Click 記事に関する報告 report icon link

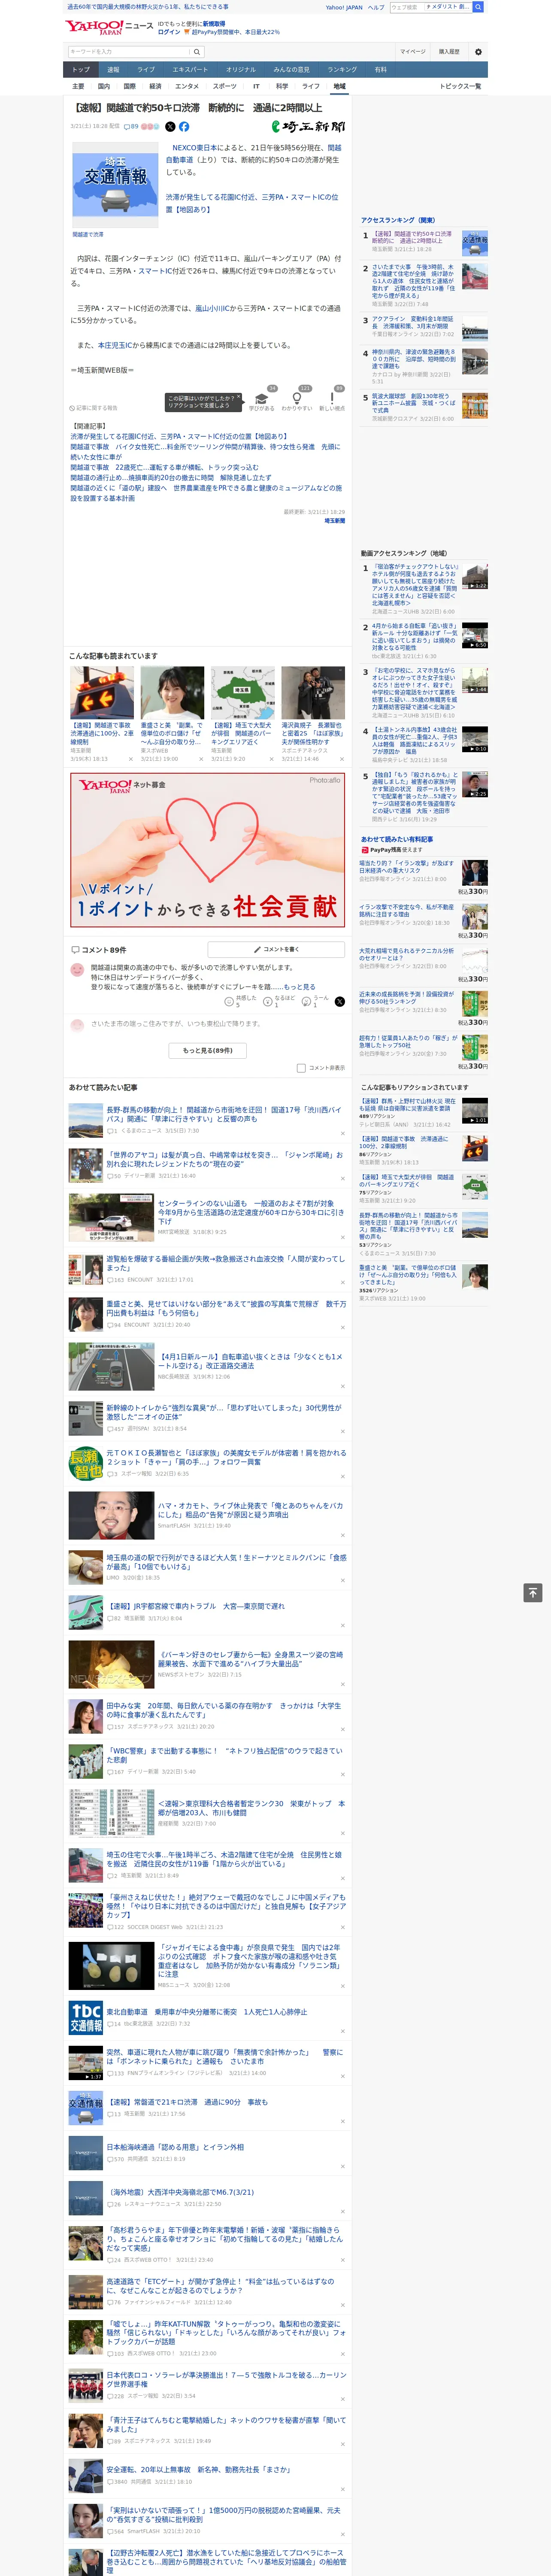(x=94, y=408)
